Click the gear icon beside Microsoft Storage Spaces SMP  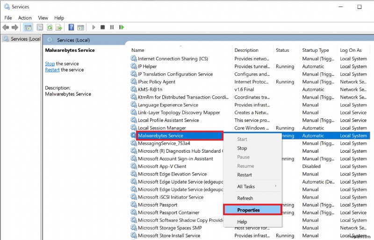pos(134,228)
